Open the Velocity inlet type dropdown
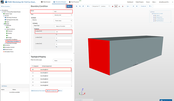Screen dimensions: 174x101 tap(63, 15)
